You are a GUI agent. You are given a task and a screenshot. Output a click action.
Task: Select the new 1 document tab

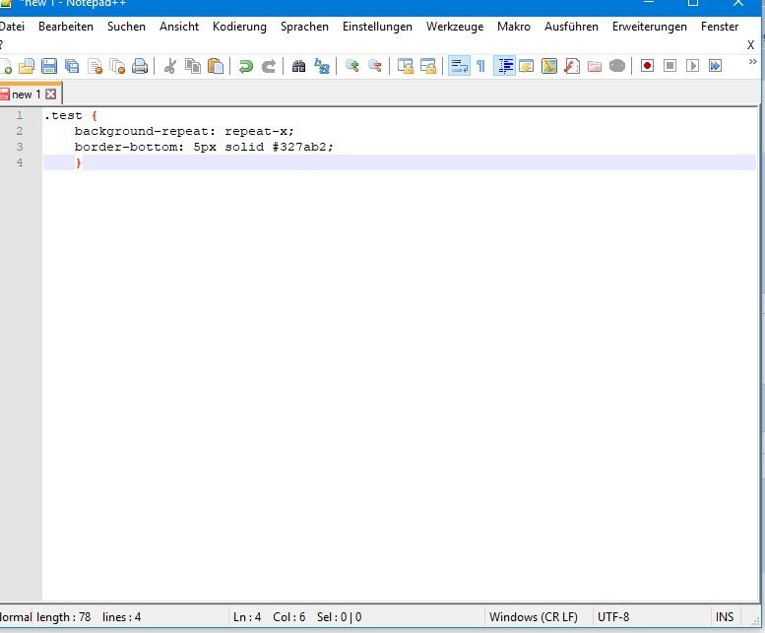[x=26, y=95]
